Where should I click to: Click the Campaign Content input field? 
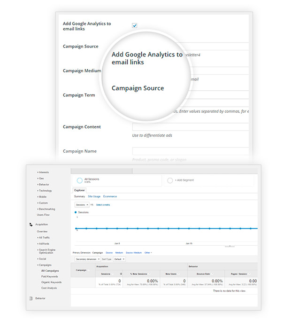pos(191,127)
